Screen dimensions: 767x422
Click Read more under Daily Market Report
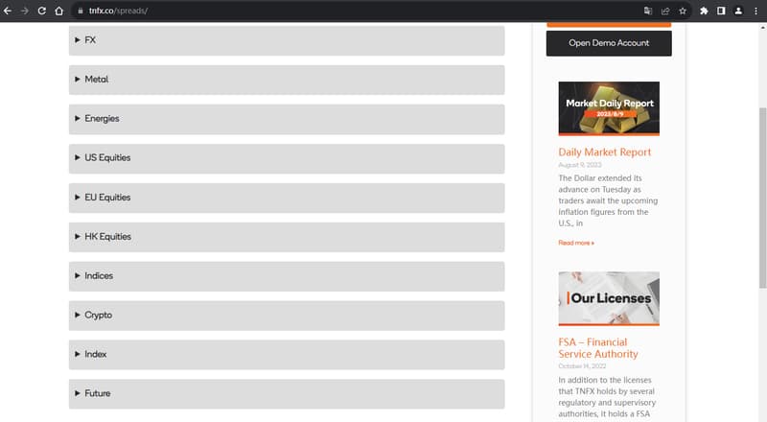tap(576, 243)
